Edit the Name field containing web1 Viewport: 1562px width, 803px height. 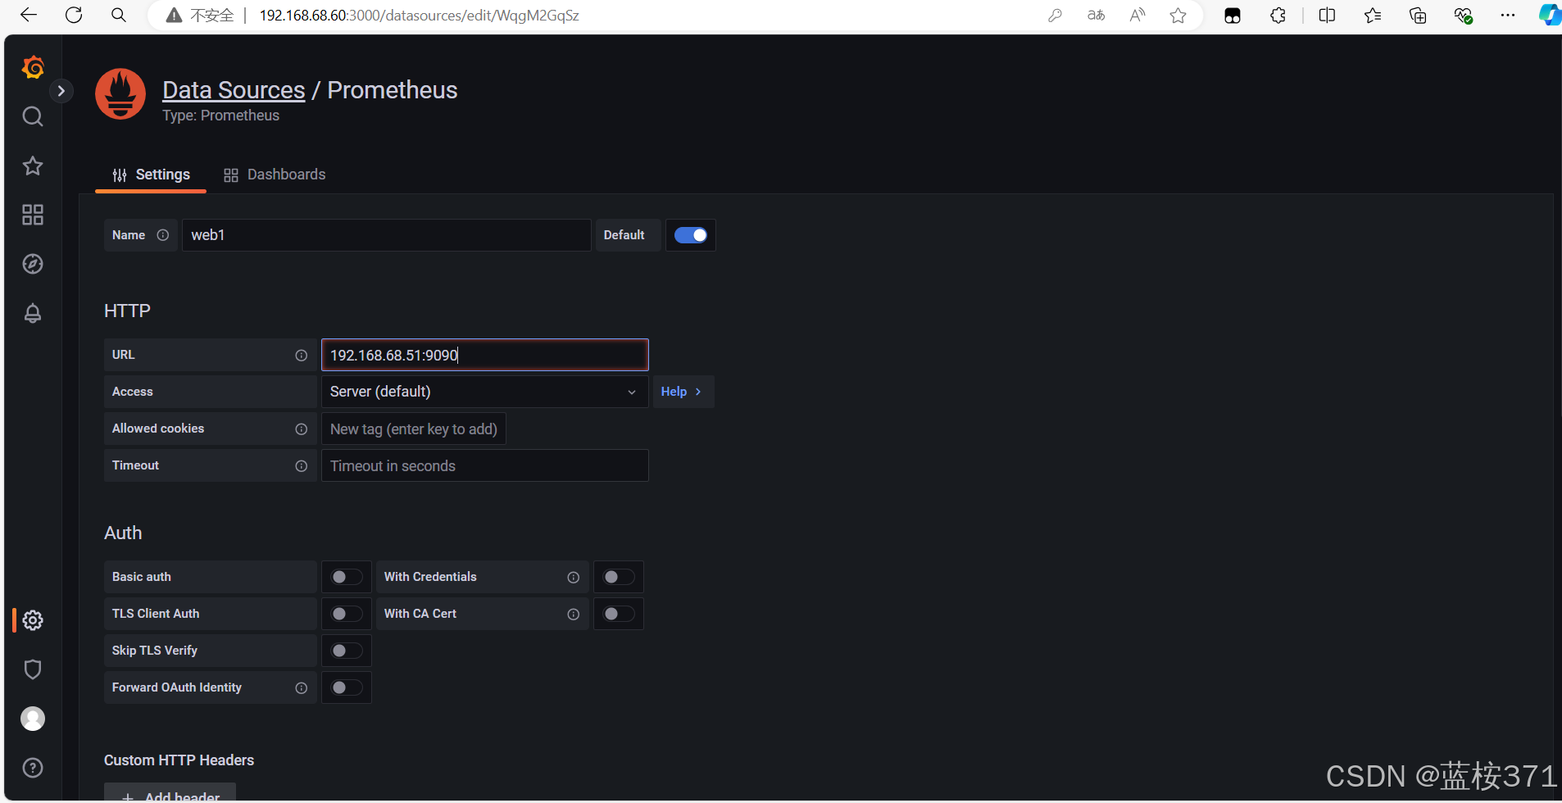tap(387, 235)
